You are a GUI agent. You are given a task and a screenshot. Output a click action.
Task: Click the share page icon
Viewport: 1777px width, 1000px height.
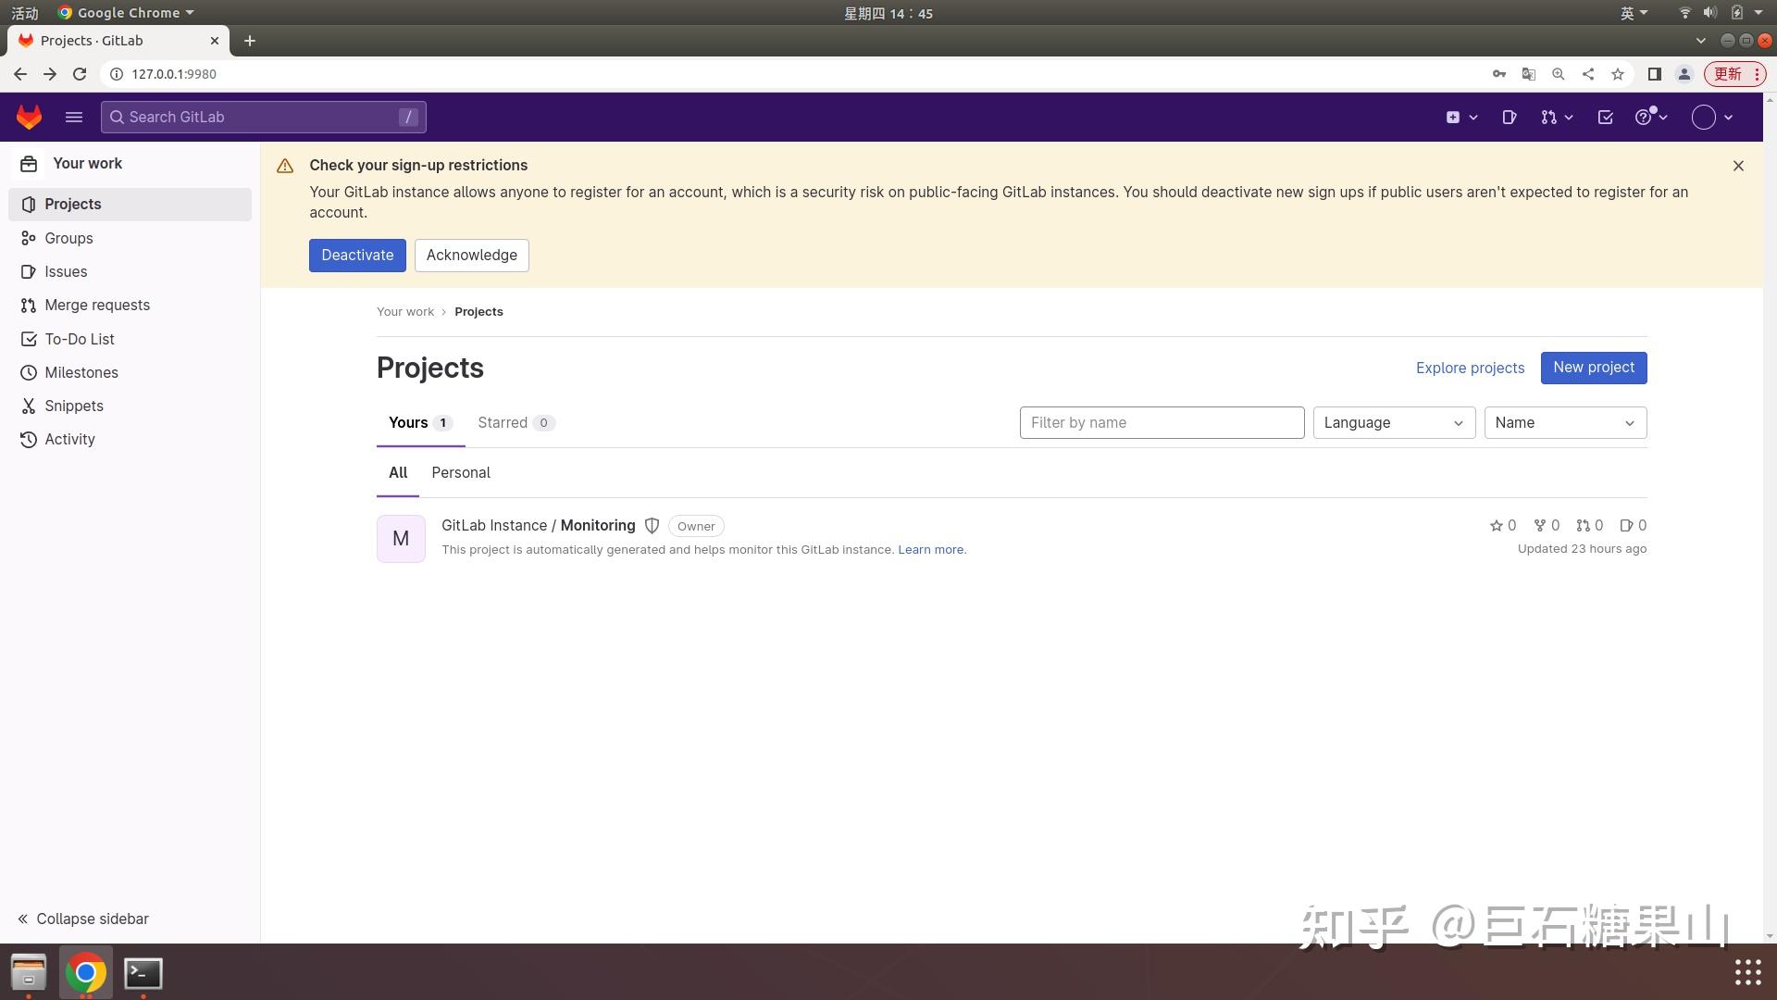[1588, 74]
